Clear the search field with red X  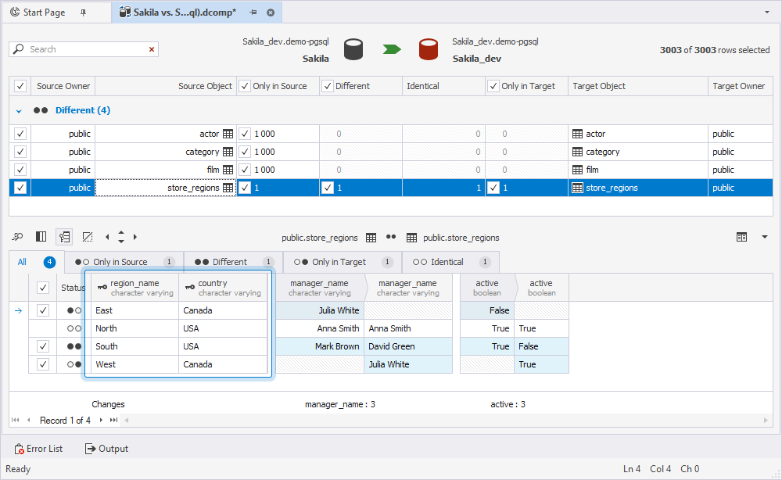pos(152,49)
